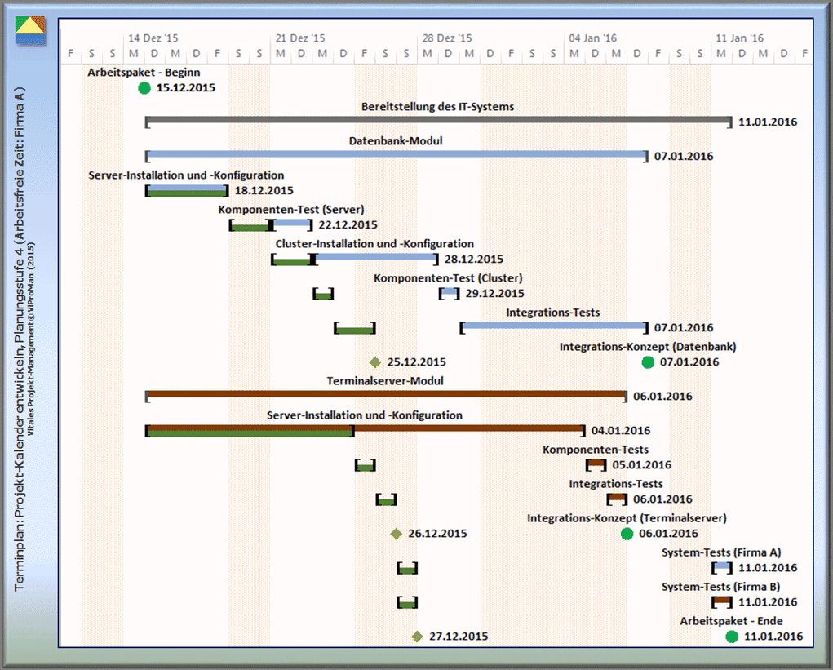Select the diamond milestone dated 27.12.2015
Viewport: 833px width, 670px height.
417,637
